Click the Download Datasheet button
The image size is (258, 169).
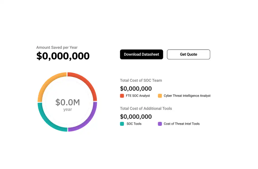point(141,54)
